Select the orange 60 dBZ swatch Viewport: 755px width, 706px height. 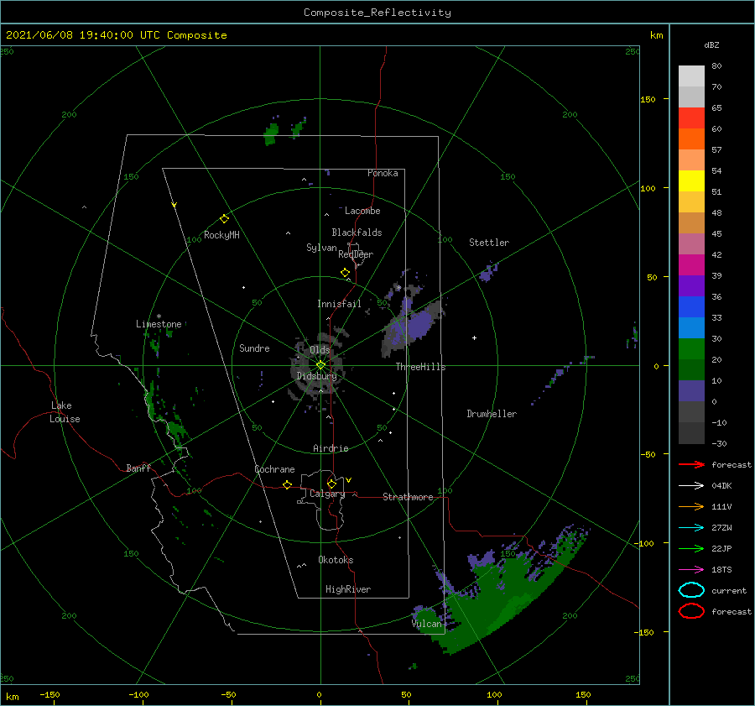(691, 139)
